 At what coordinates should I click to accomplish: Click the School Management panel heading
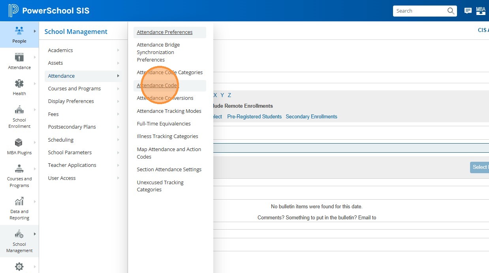coord(76,32)
